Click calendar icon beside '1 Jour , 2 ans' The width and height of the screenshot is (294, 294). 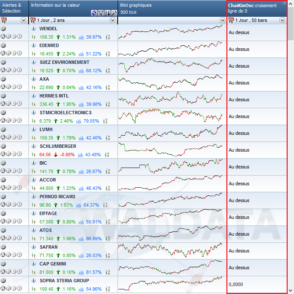[33, 21]
